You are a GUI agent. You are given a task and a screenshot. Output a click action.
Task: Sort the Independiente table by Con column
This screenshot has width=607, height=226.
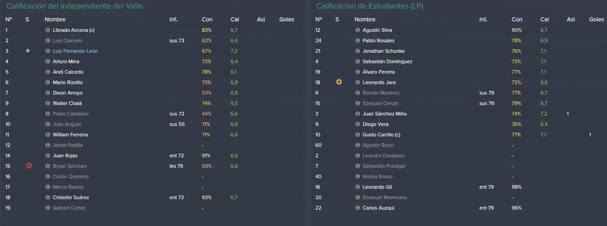[207, 20]
